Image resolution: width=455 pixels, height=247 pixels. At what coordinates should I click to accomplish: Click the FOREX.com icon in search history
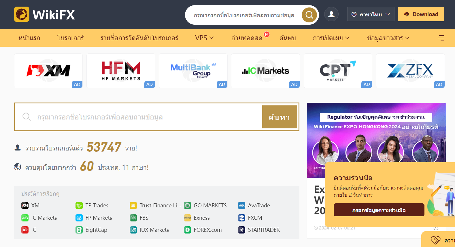[187, 230]
